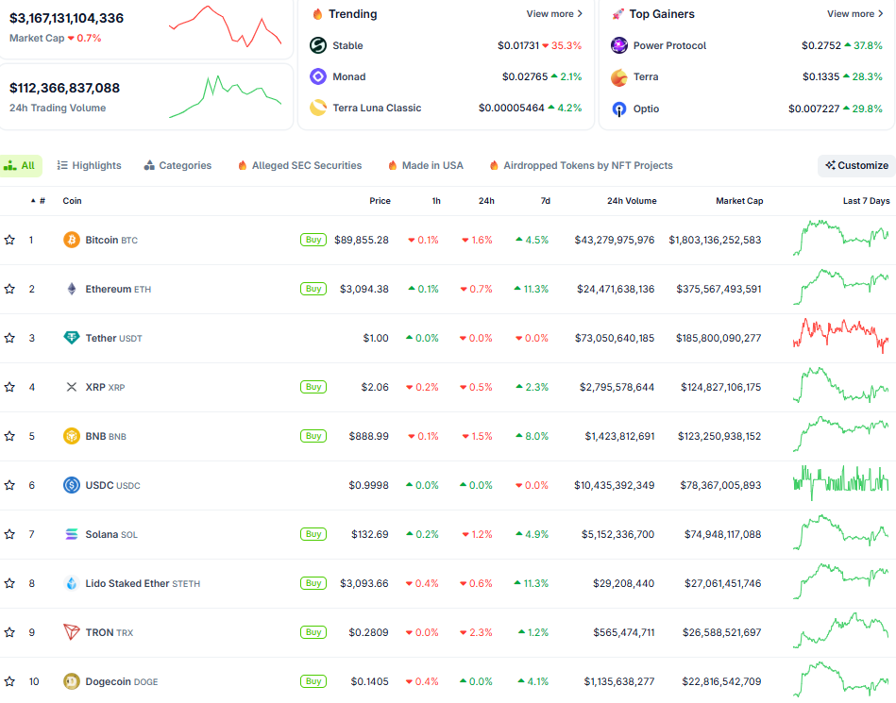Toggle the favorite star for Solana
This screenshot has height=703, width=896.
[x=9, y=534]
